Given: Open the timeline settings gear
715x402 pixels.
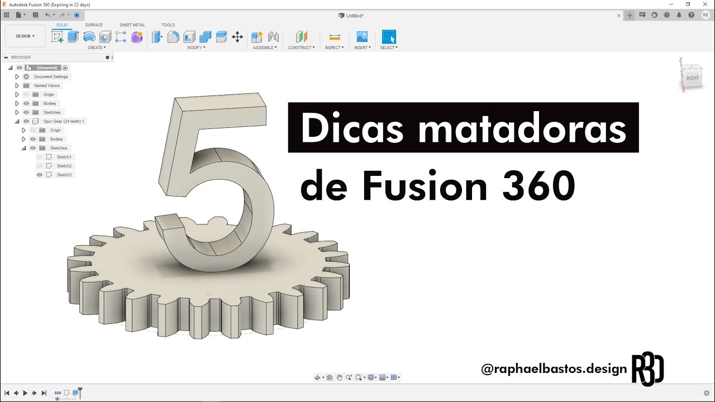Looking at the screenshot, I should click(706, 393).
